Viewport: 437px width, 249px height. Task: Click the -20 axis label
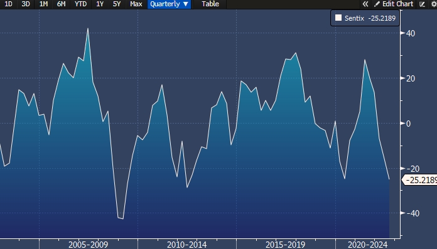coord(413,169)
